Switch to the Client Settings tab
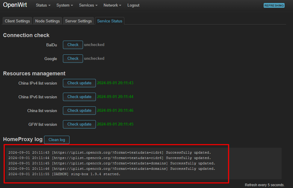The width and height of the screenshot is (293, 188). (x=17, y=21)
